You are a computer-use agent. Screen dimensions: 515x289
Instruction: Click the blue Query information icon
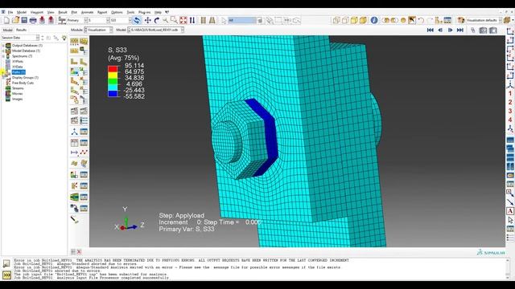[374, 20]
